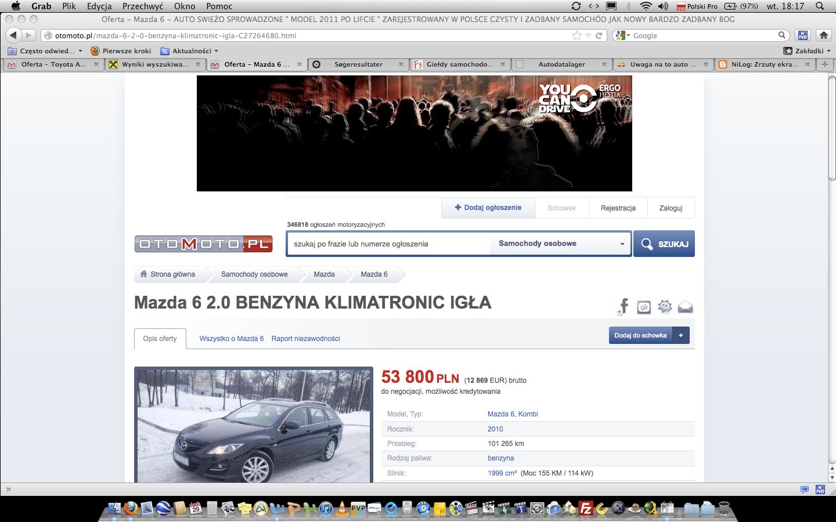Click the browser URL address field
The width and height of the screenshot is (836, 522).
coord(308,35)
